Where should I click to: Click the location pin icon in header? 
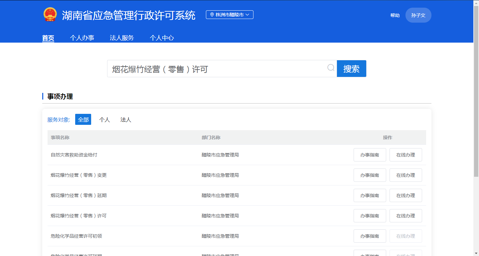[212, 15]
